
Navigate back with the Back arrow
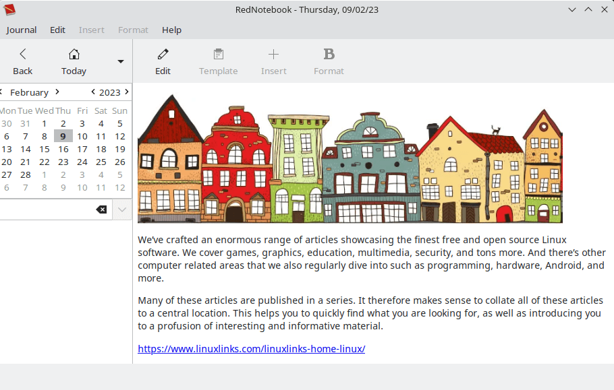[22, 61]
